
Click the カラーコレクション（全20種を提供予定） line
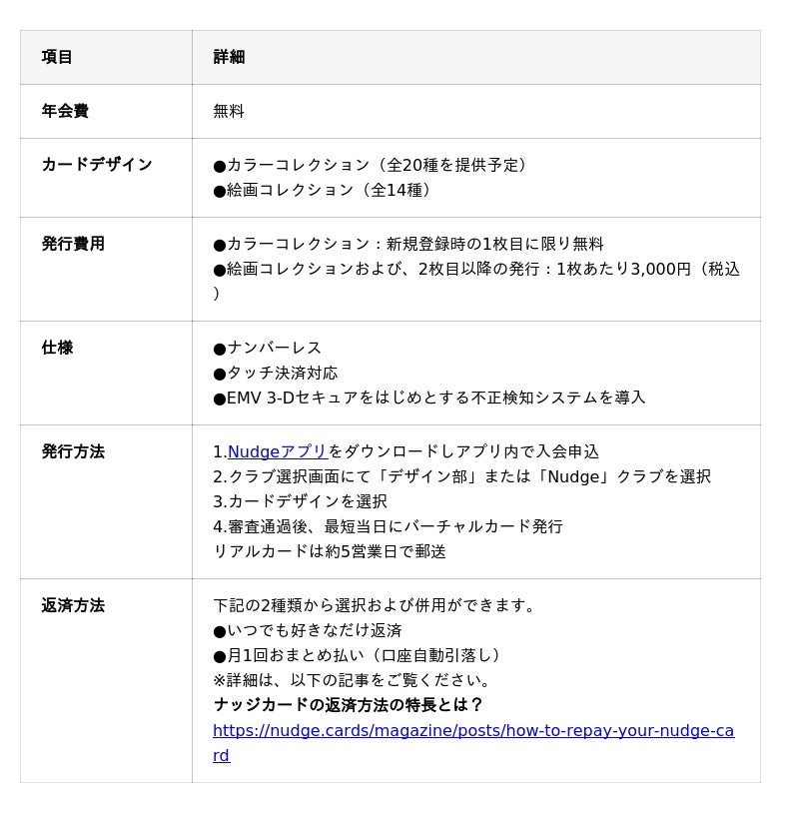coord(370,166)
